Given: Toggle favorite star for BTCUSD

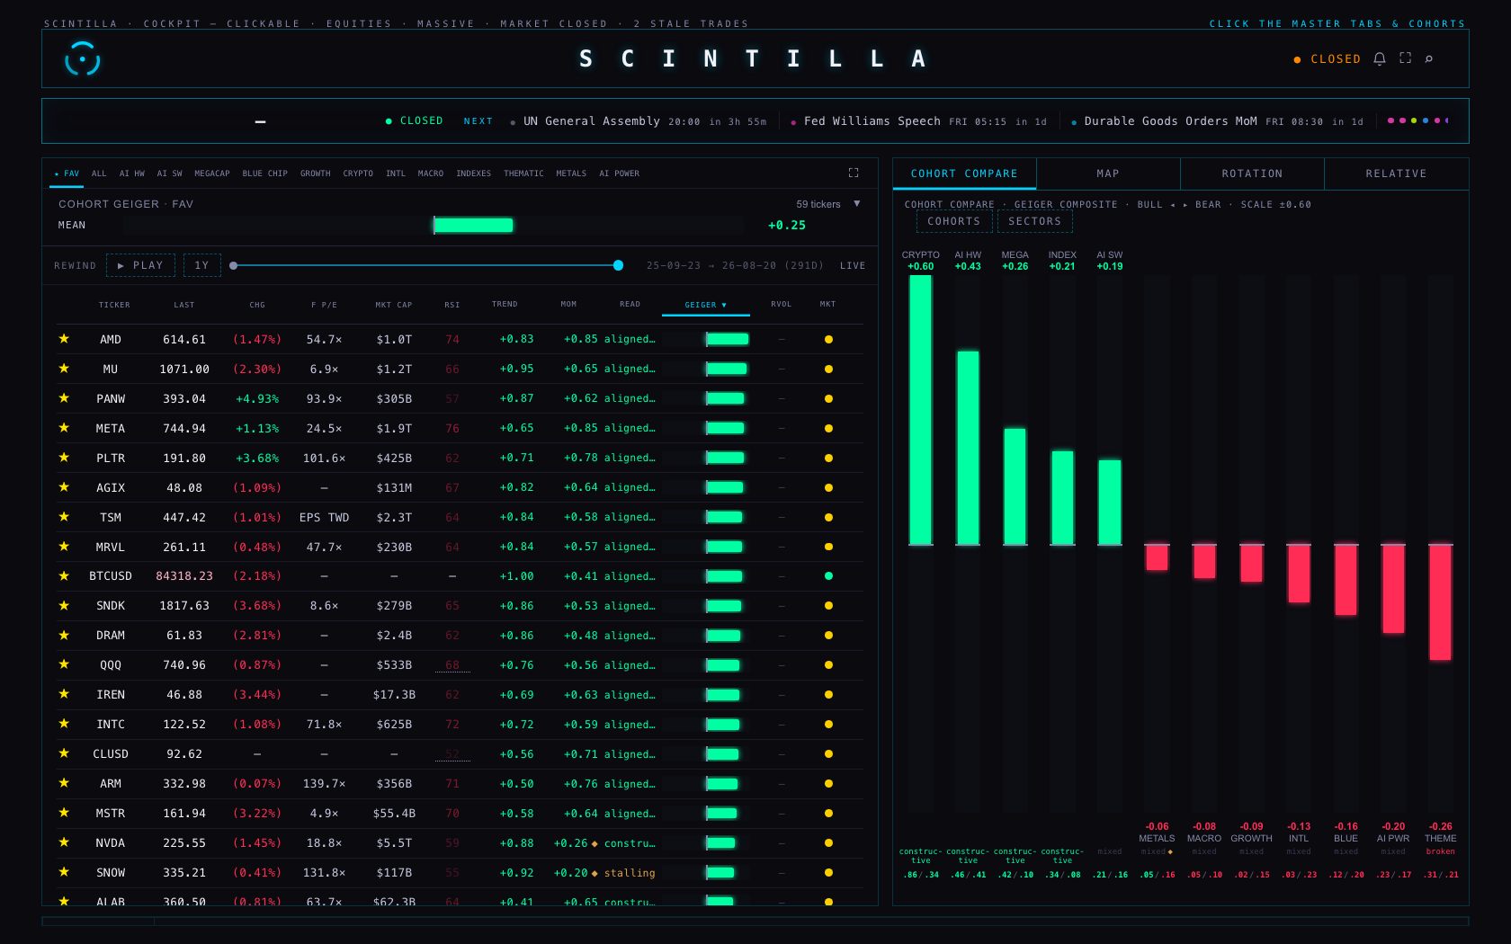Looking at the screenshot, I should (64, 575).
